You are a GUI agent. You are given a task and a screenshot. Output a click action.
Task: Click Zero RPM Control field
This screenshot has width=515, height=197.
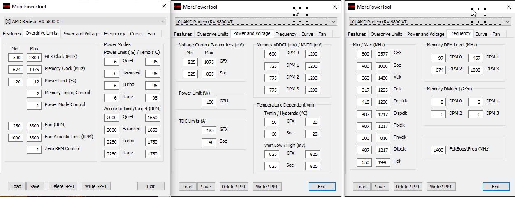tap(34, 150)
